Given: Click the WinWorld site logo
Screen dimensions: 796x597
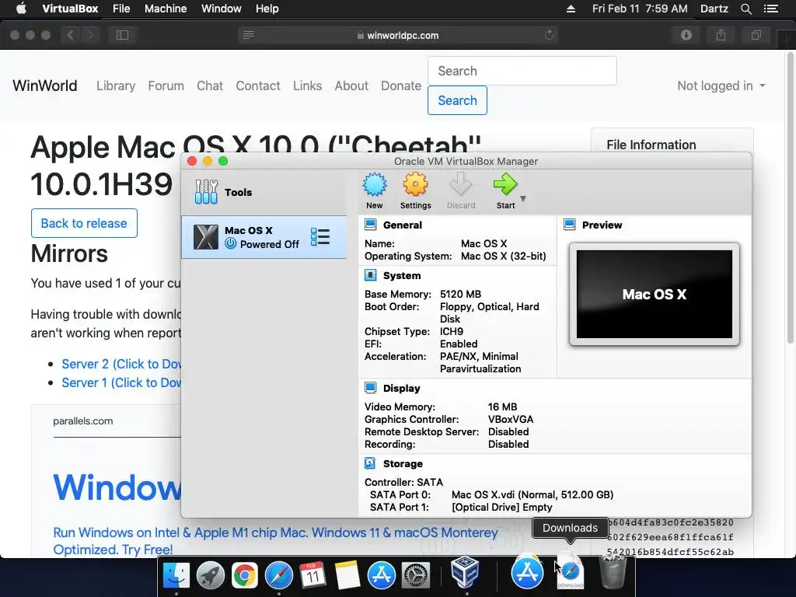Looking at the screenshot, I should pos(44,86).
